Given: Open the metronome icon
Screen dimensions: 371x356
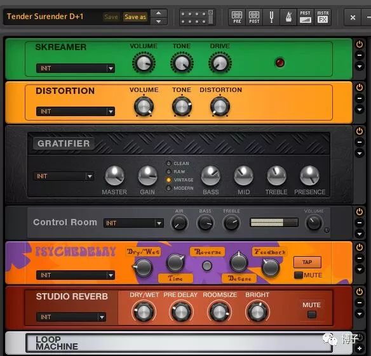Looking at the screenshot, I should [288, 17].
